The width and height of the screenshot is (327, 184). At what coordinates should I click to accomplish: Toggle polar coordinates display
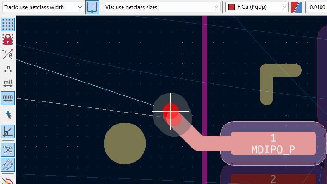pos(8,54)
